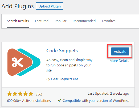Click the fifth gold rating star
Viewport: 139px width, 108px height.
pyautogui.click(x=31, y=94)
